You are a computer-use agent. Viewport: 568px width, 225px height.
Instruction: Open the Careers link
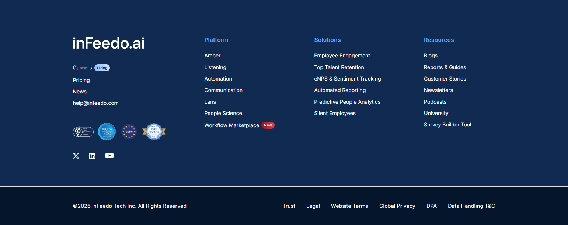coord(82,68)
